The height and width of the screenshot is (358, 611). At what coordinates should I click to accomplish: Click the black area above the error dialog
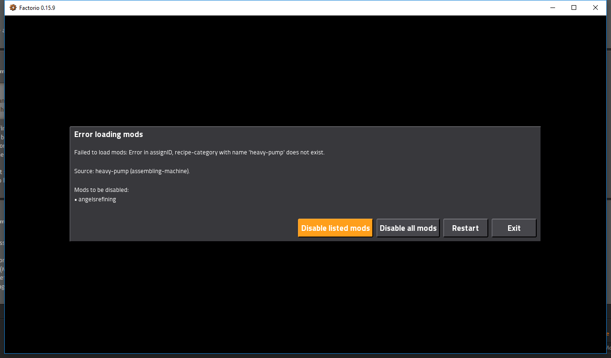pos(305,70)
